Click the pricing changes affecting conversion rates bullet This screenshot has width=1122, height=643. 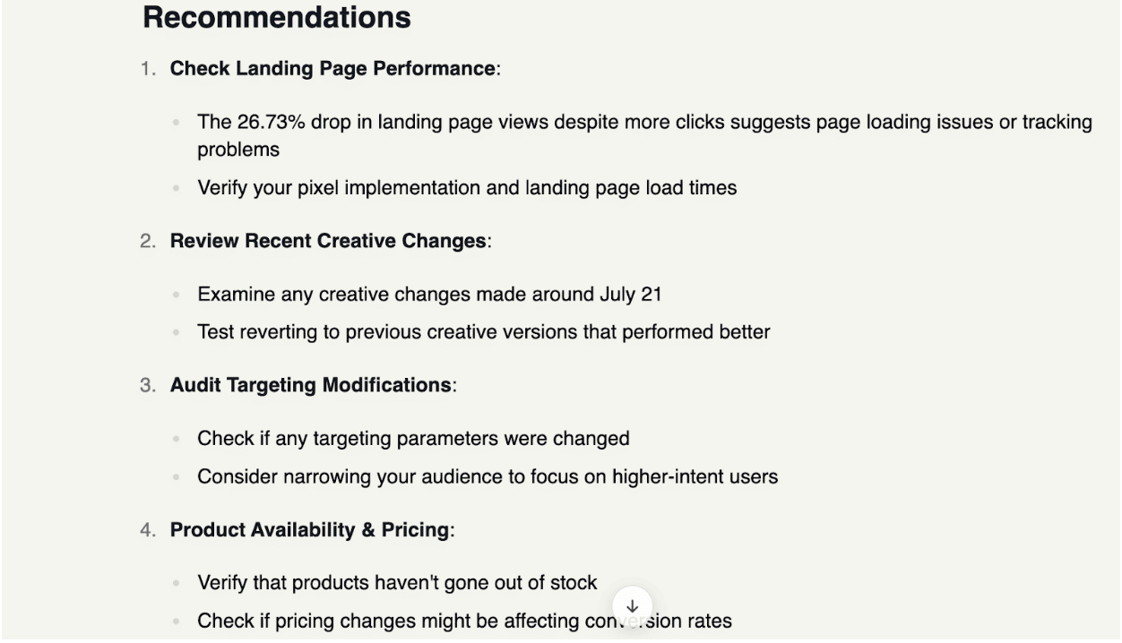pos(464,621)
